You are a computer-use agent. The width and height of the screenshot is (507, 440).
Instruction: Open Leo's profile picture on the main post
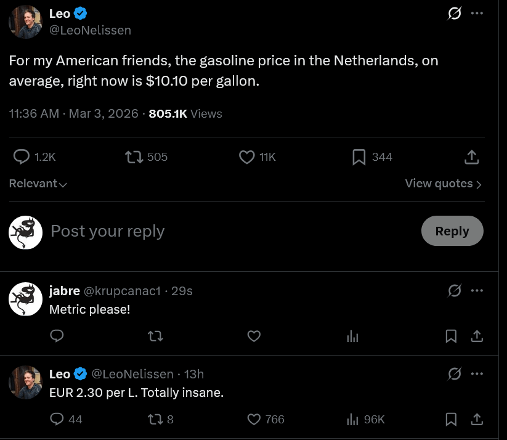coord(25,22)
